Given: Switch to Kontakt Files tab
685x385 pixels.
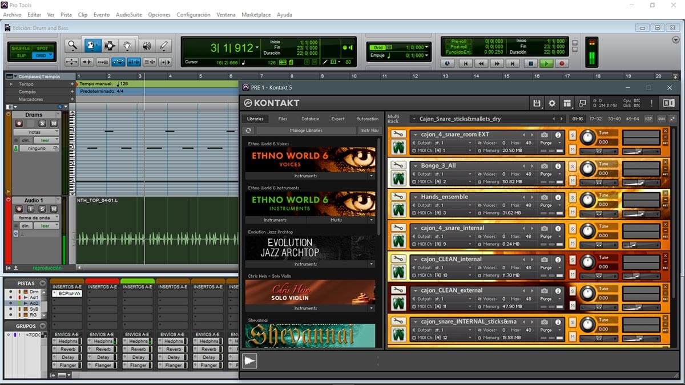Looking at the screenshot, I should click(x=283, y=119).
